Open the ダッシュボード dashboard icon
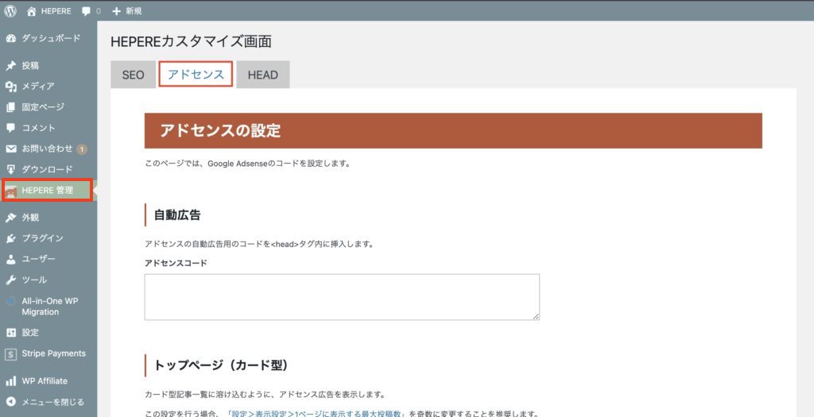Viewport: 814px width, 417px height. pyautogui.click(x=11, y=38)
